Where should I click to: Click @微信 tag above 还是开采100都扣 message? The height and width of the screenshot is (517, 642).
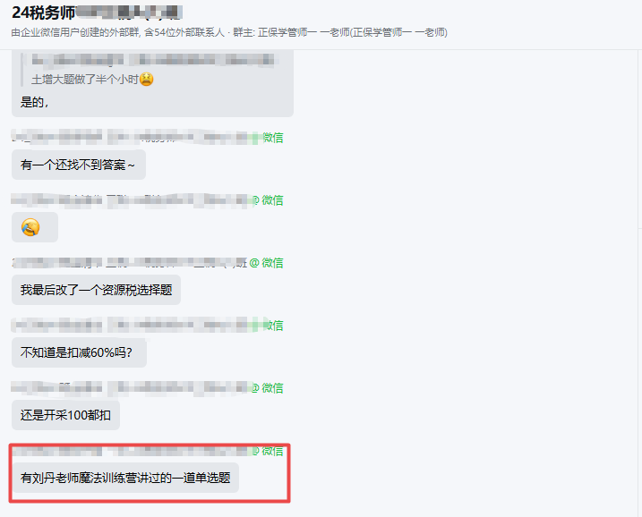click(x=267, y=388)
